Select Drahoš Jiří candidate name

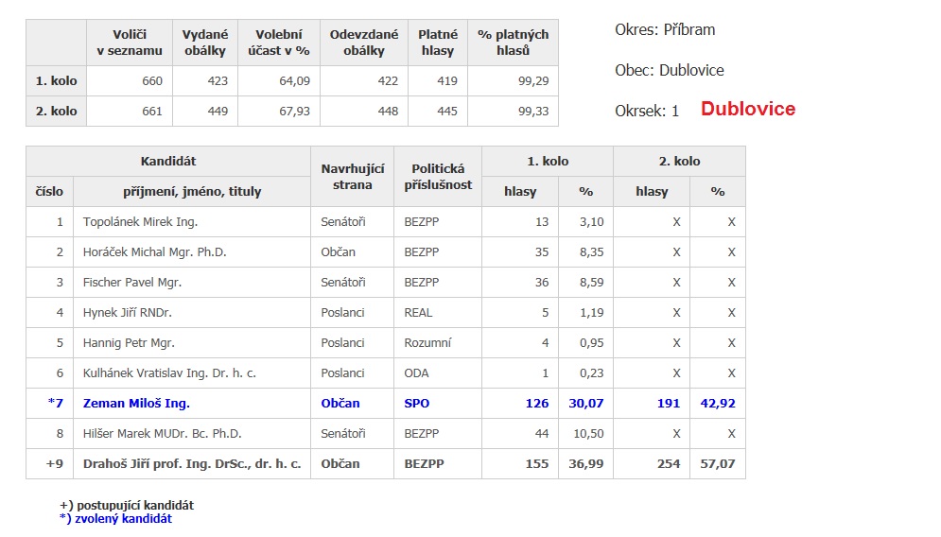click(x=192, y=464)
